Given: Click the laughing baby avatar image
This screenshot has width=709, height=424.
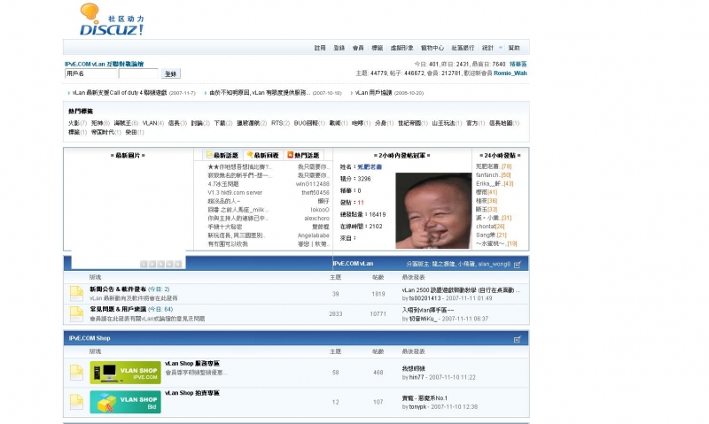Looking at the screenshot, I should pyautogui.click(x=432, y=209).
